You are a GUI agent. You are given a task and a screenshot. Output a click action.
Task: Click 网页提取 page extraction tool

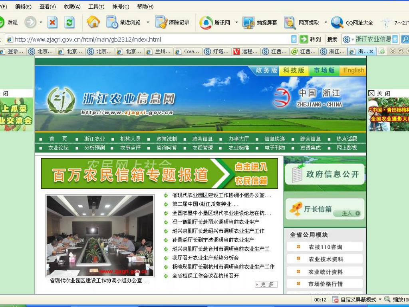point(302,23)
